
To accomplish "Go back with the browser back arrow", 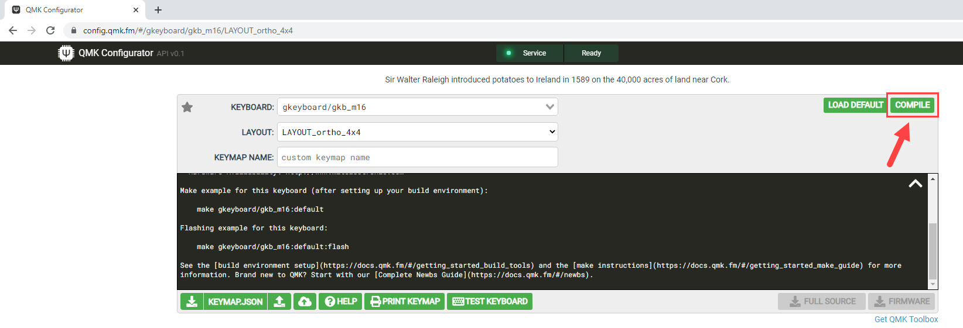I will [13, 30].
